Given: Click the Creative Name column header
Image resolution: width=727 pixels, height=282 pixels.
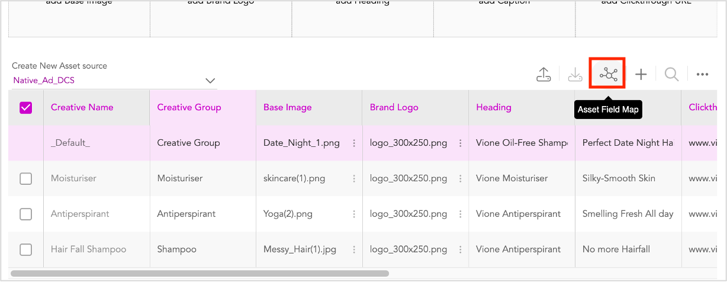Looking at the screenshot, I should tap(82, 107).
